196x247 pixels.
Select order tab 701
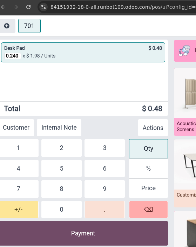[x=29, y=26]
